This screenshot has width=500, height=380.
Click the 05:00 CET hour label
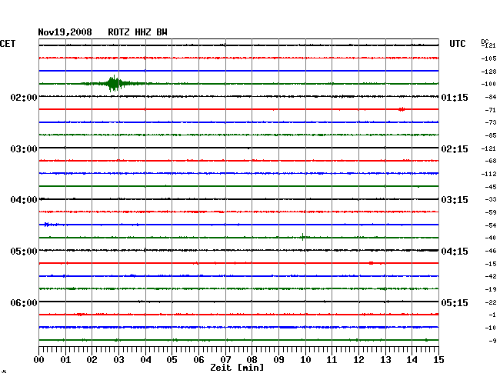[24, 252]
